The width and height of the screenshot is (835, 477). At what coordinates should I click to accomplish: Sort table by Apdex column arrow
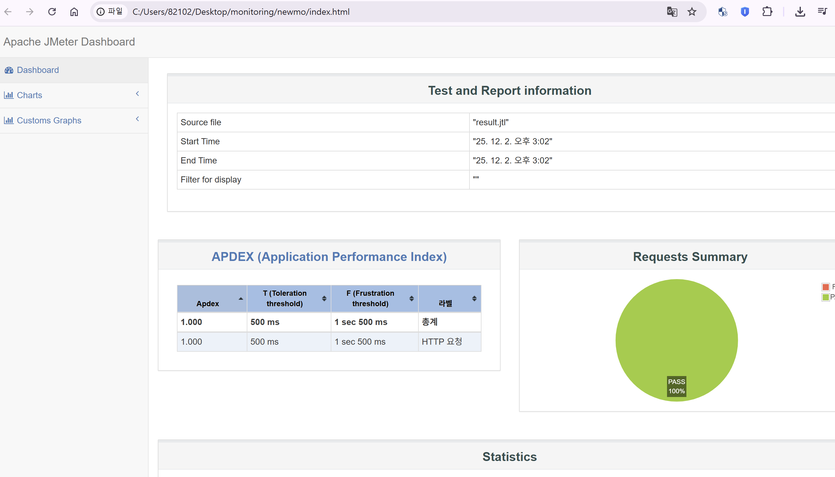[241, 299]
